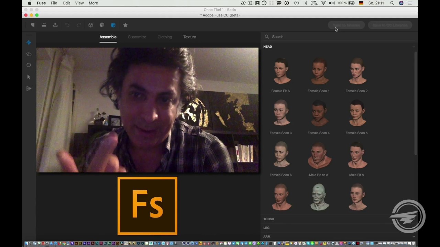
Task: Select the green zombie head thumbnail
Action: [x=319, y=197]
